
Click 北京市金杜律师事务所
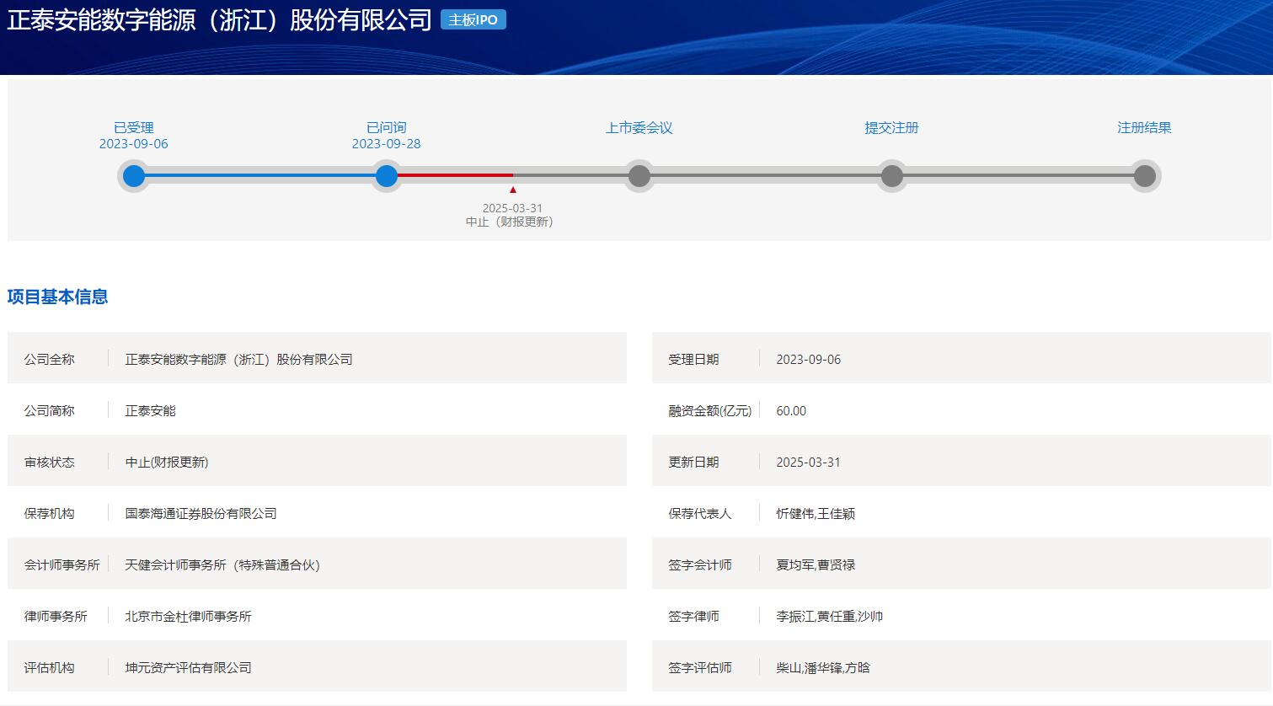pos(189,617)
